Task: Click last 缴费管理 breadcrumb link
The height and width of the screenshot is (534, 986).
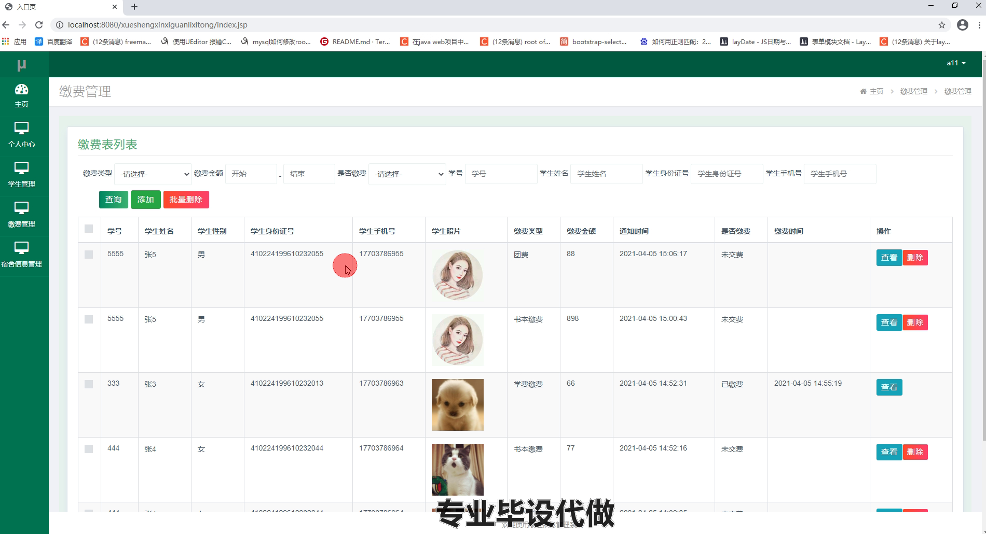Action: point(957,91)
